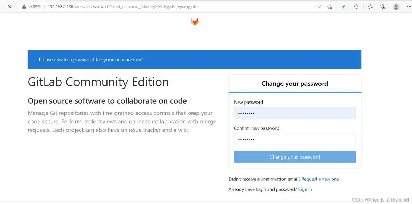The width and height of the screenshot is (412, 204).
Task: Open the Collections panel
Action: pos(383,7)
